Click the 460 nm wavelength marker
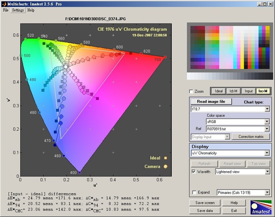The width and height of the screenshot is (275, 217). coord(64,156)
